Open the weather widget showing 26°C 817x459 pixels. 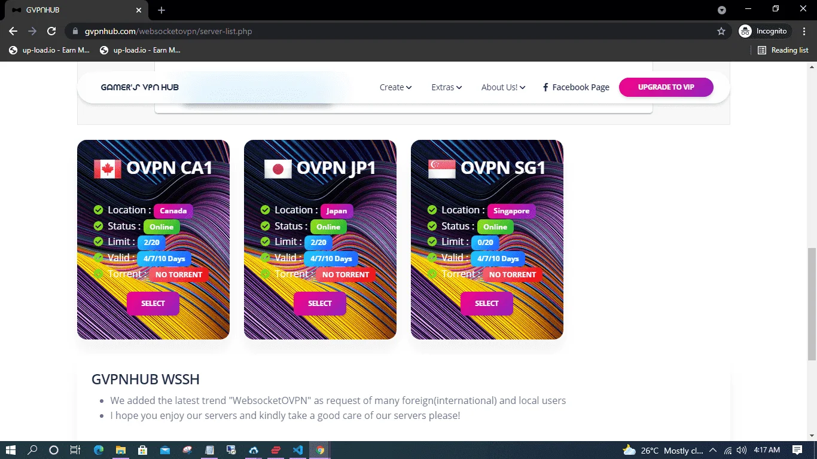663,450
